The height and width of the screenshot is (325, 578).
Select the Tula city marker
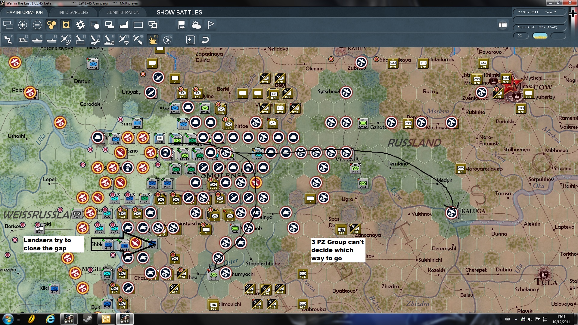tap(544, 274)
